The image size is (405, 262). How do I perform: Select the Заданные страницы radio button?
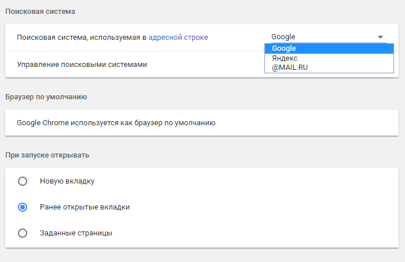coord(23,233)
